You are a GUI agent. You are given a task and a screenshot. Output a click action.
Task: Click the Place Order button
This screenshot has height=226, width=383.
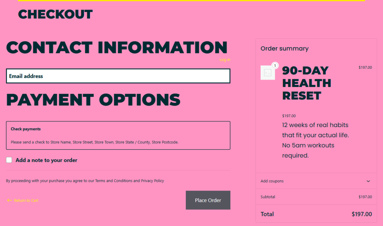(208, 200)
